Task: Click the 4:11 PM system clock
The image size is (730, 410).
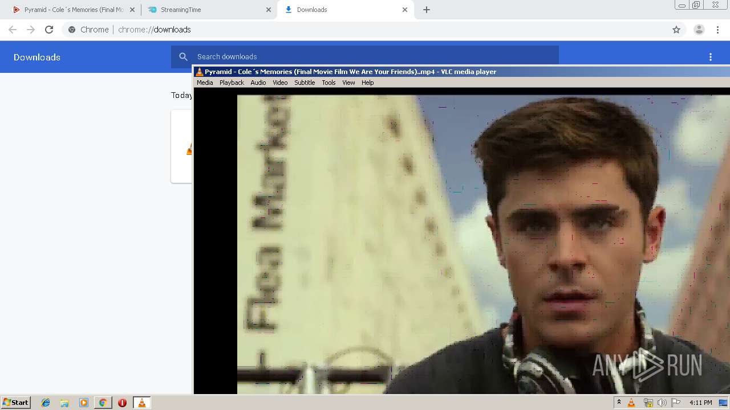Action: 700,403
